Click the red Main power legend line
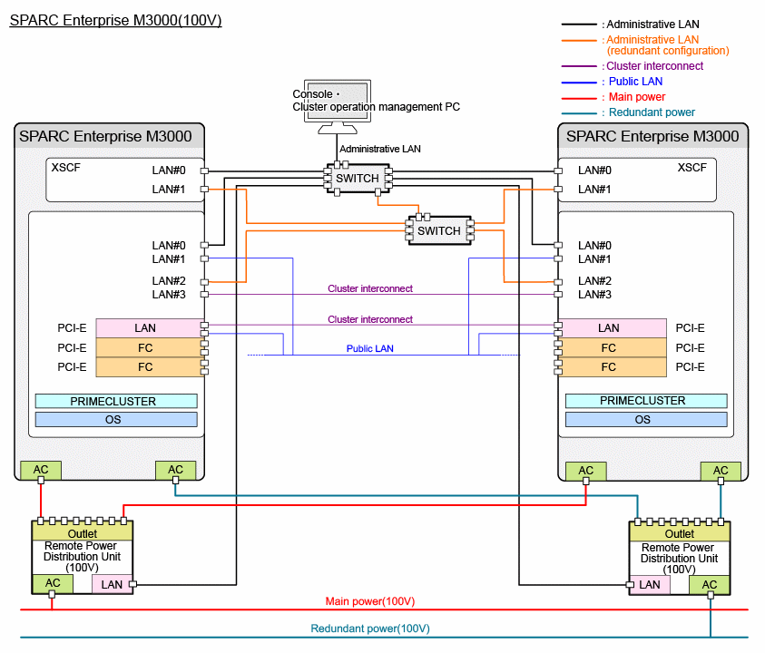The width and height of the screenshot is (765, 653). click(x=579, y=97)
